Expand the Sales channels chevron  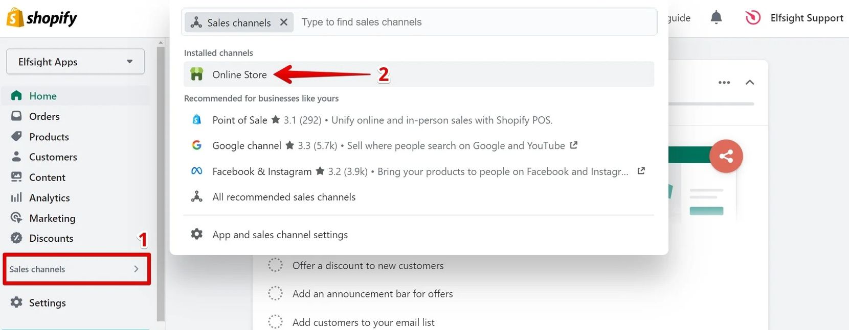136,269
